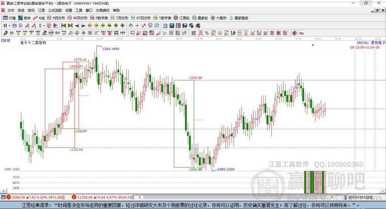This screenshot has height=209, width=386.
Task: Click the 柔性电子 sector name at top right
Action: tap(378, 43)
